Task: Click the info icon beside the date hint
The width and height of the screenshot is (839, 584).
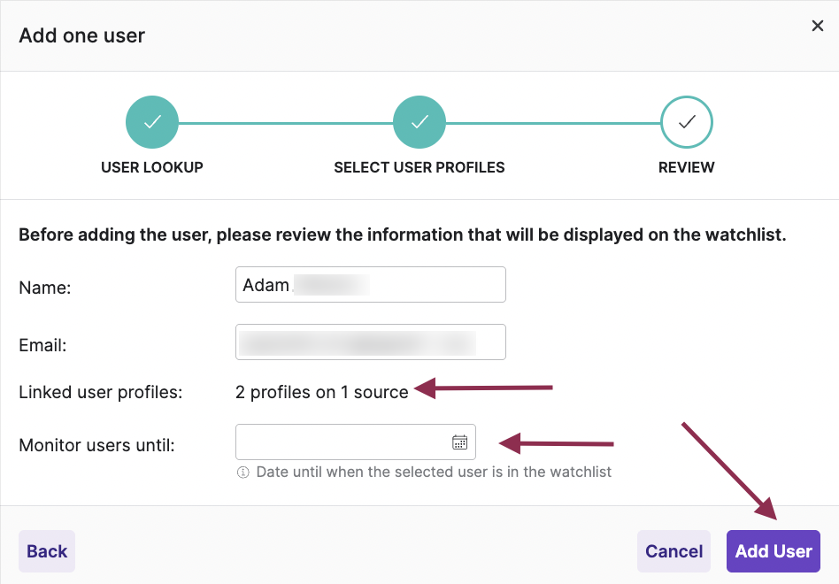Action: point(243,473)
